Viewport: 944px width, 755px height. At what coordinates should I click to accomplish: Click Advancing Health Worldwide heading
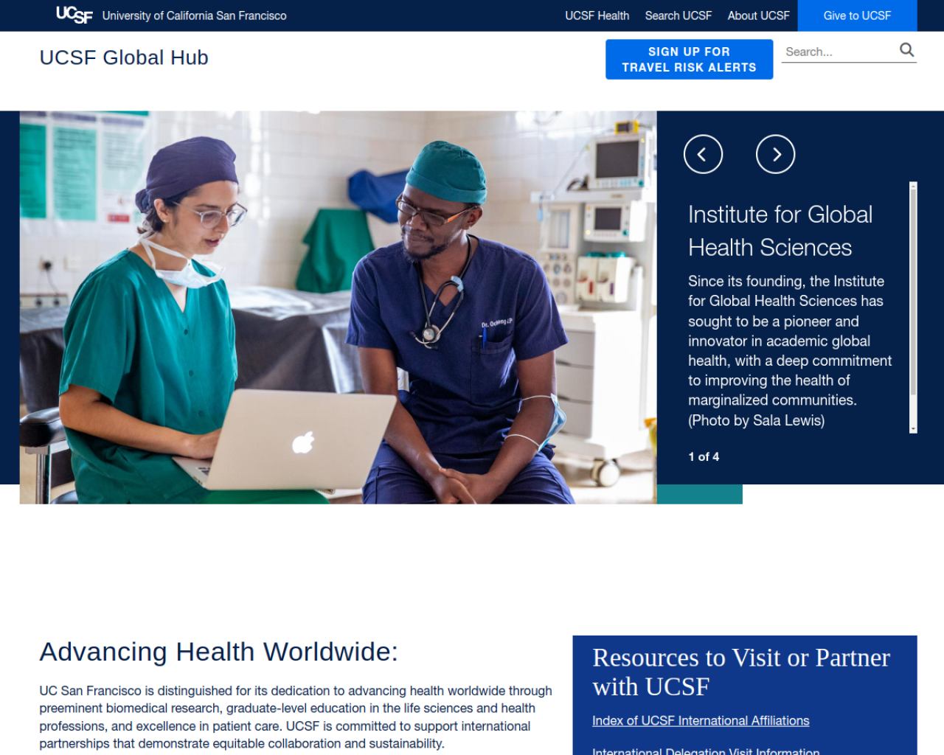(218, 652)
